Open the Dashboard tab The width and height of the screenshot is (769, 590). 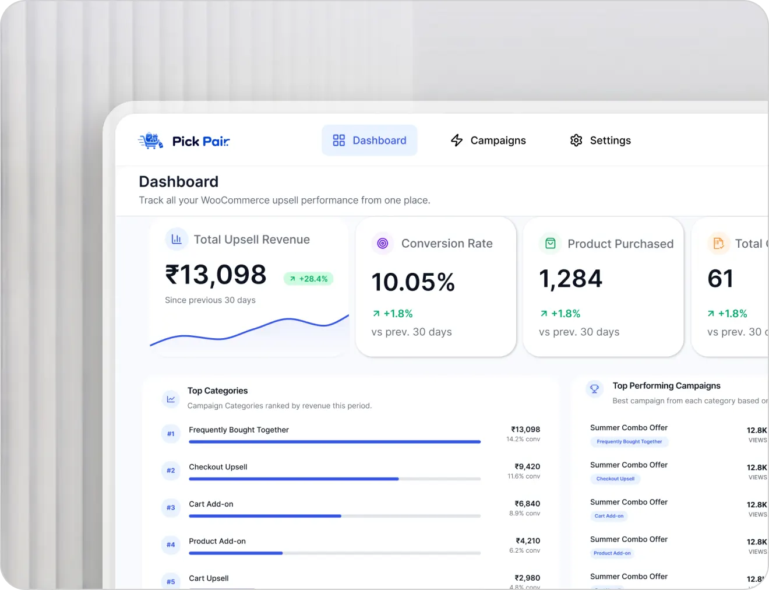pyautogui.click(x=369, y=141)
